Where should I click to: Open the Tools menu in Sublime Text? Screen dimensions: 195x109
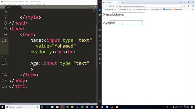[x=27, y=4]
